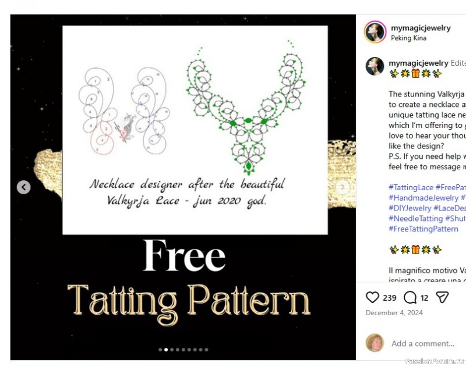Open mymagicjewelry header profile picture
This screenshot has width=466, height=367.
tap(375, 32)
